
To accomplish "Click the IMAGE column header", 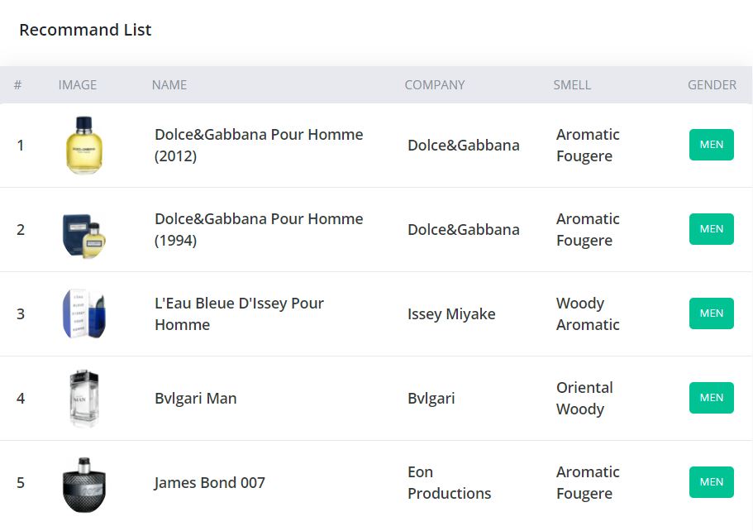I will [x=78, y=84].
